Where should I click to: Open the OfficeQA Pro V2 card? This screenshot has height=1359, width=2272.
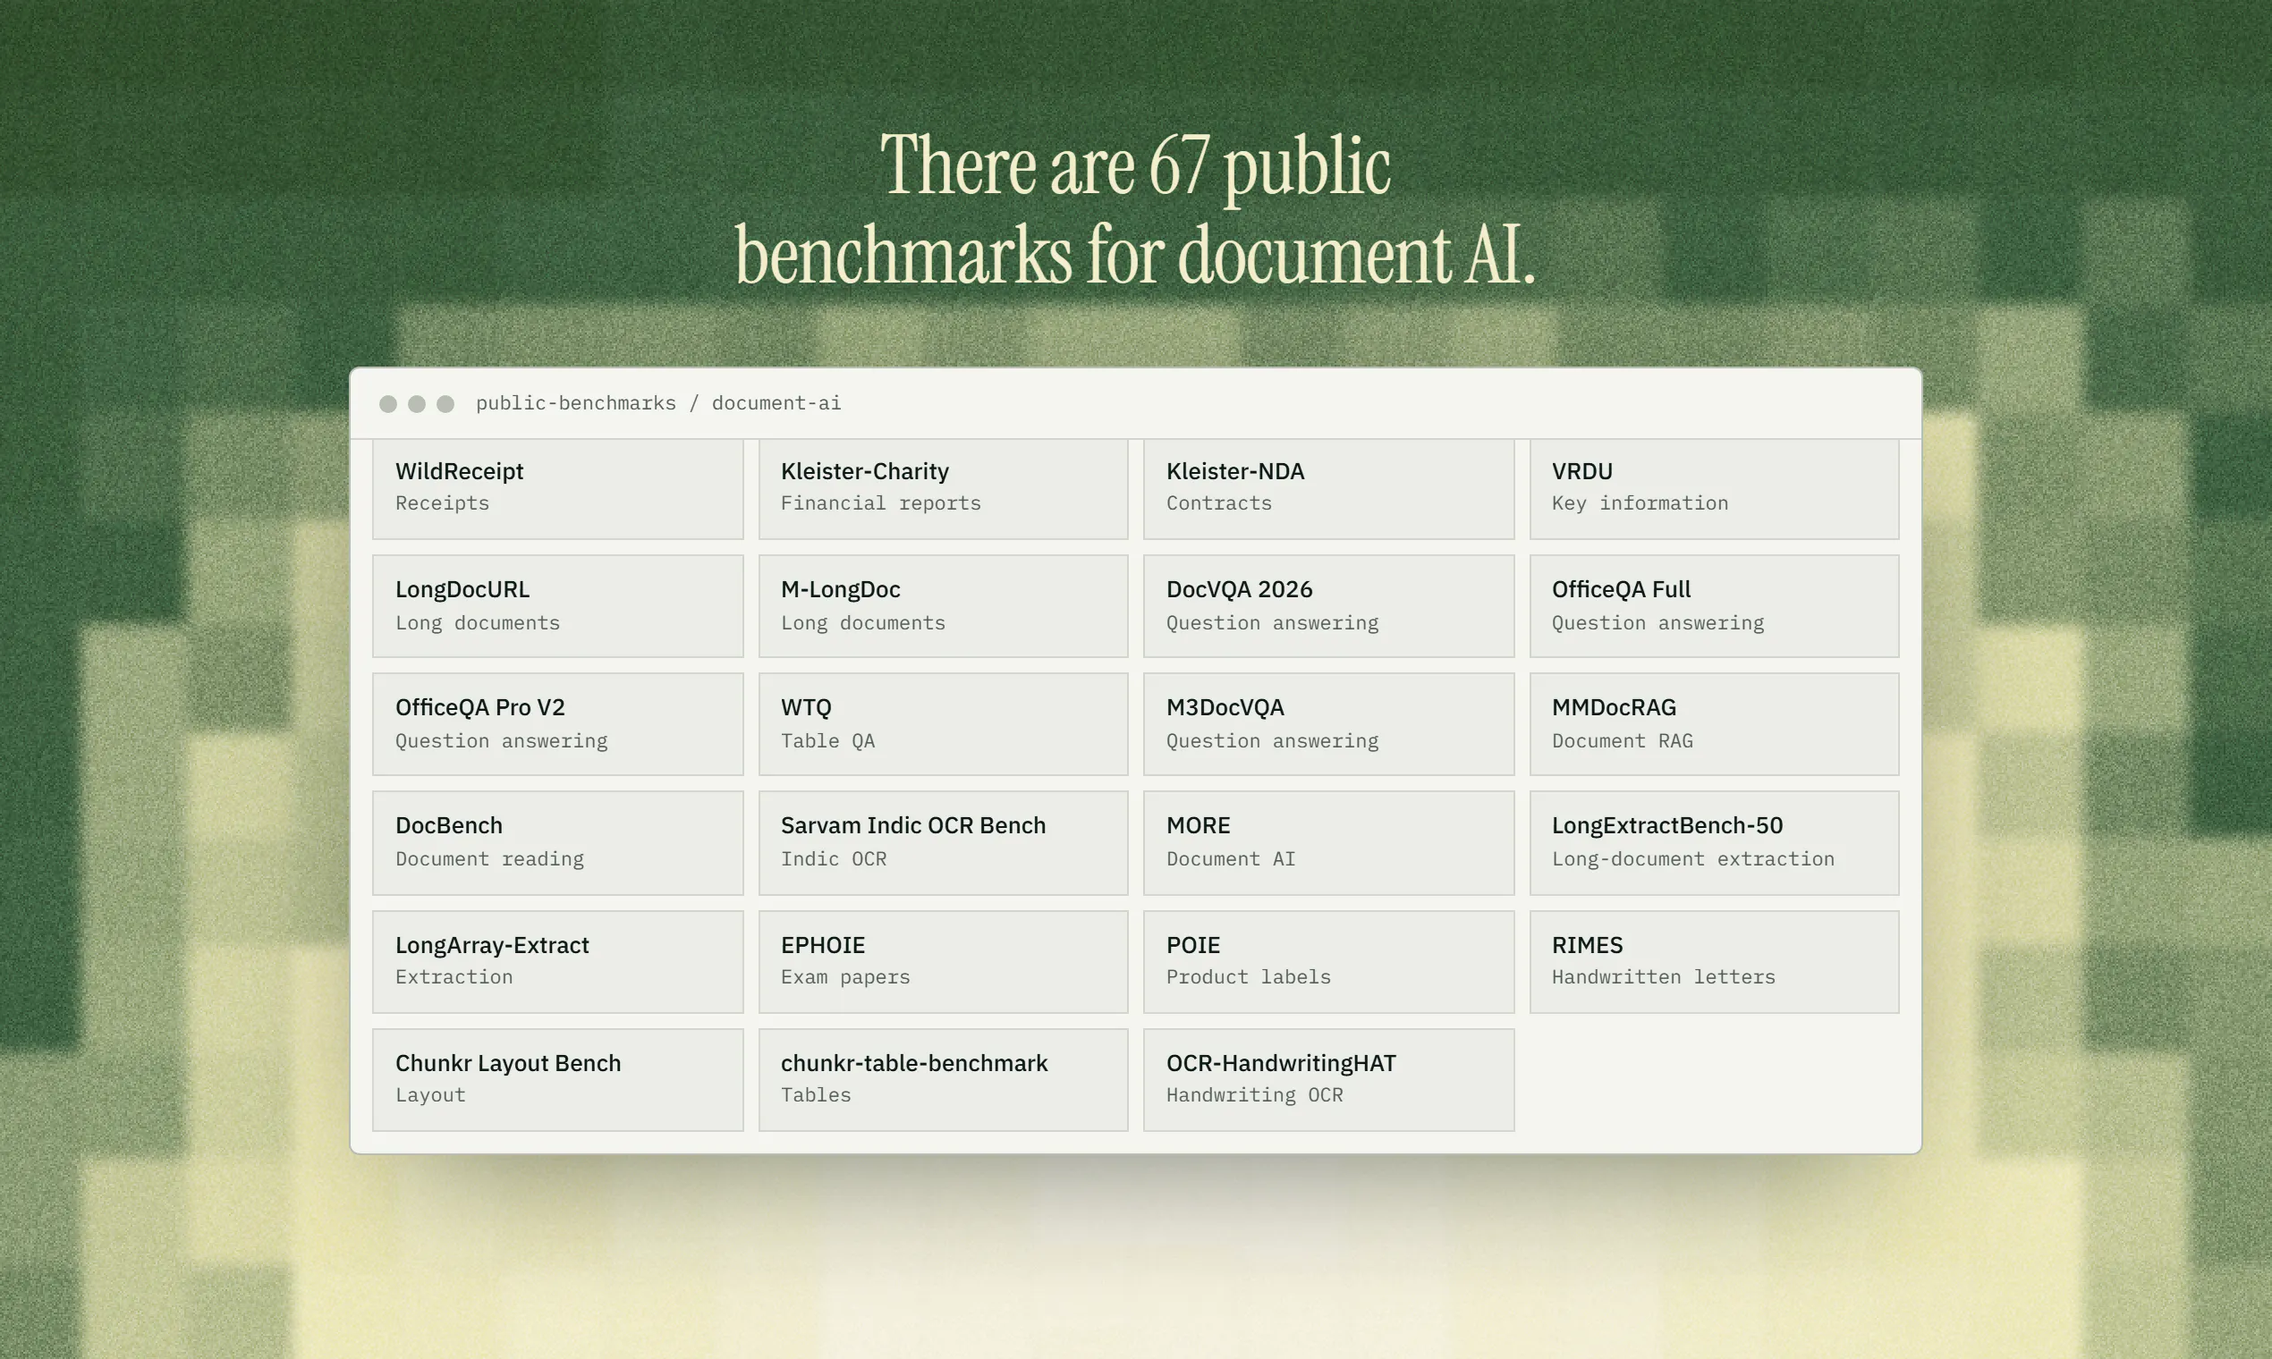coord(558,724)
